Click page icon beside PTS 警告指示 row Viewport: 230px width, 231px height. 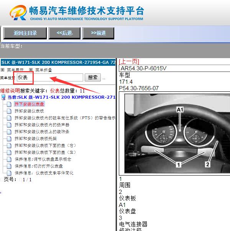pos(9,118)
